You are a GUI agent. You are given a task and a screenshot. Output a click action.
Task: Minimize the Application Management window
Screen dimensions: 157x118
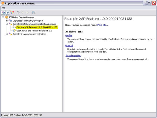144,3
